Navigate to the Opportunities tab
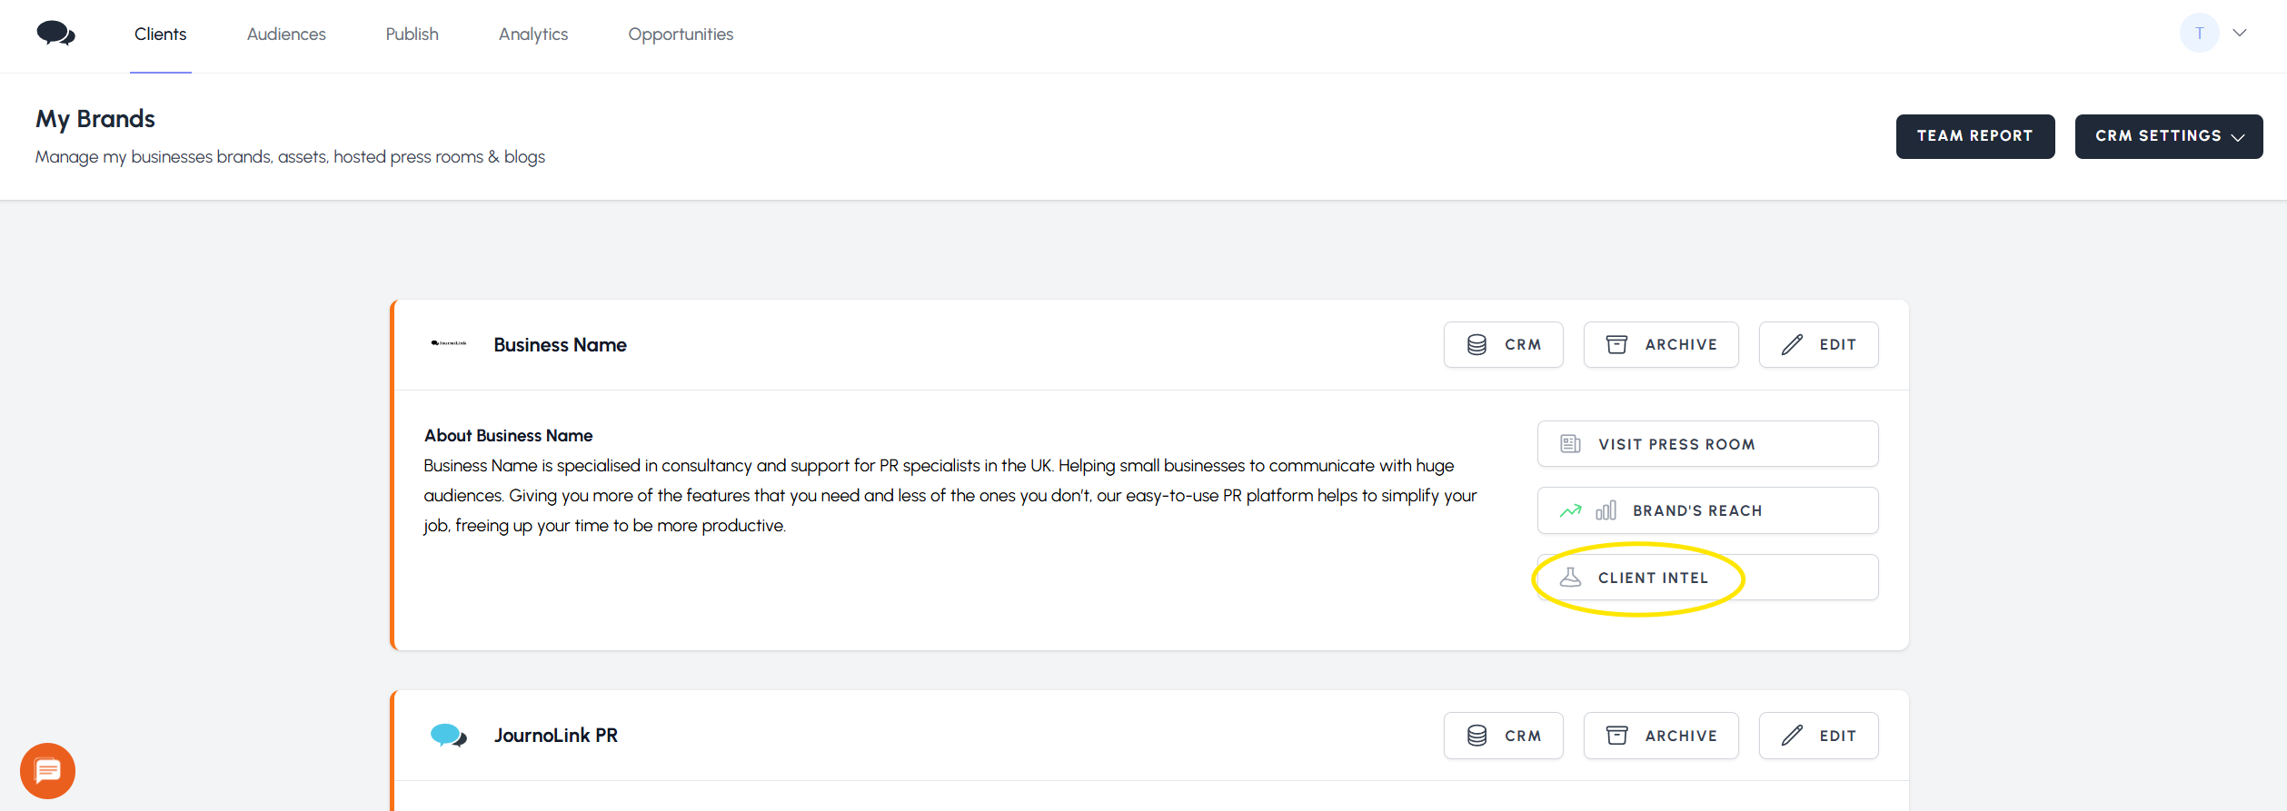Screen dimensions: 2287x811 coord(681,35)
